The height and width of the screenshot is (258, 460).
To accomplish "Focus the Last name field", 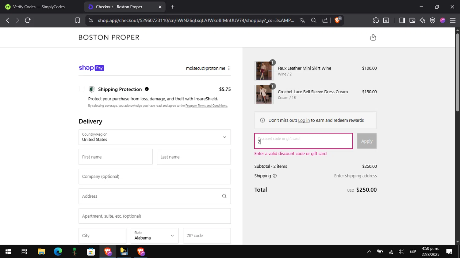I will tap(194, 157).
